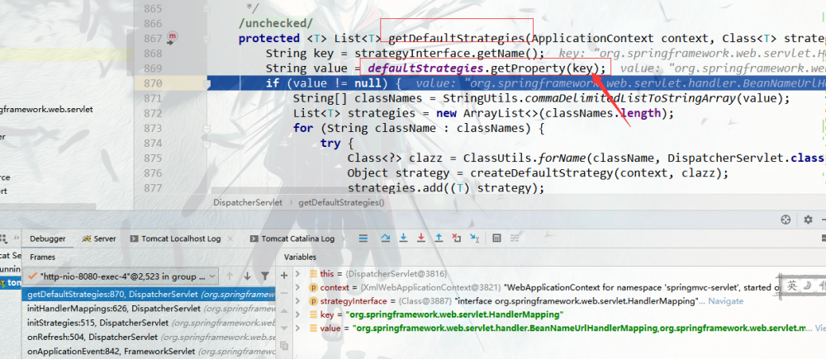
Task: Toggle code fold marker at line 873
Action: pos(207,129)
